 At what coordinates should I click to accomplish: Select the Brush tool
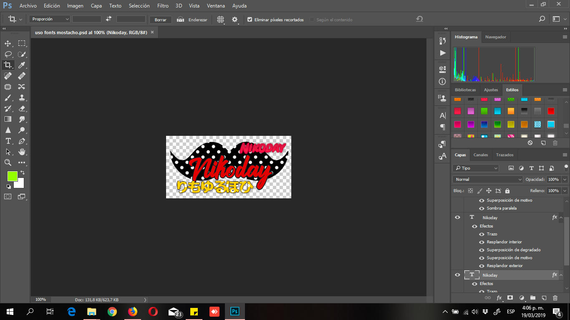(8, 97)
